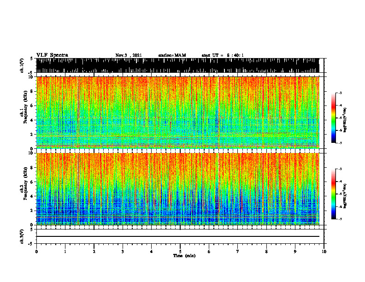Click the "VLF Spectra" plot title
Image resolution: width=365 pixels, height=282 pixels.
pyautogui.click(x=52, y=55)
